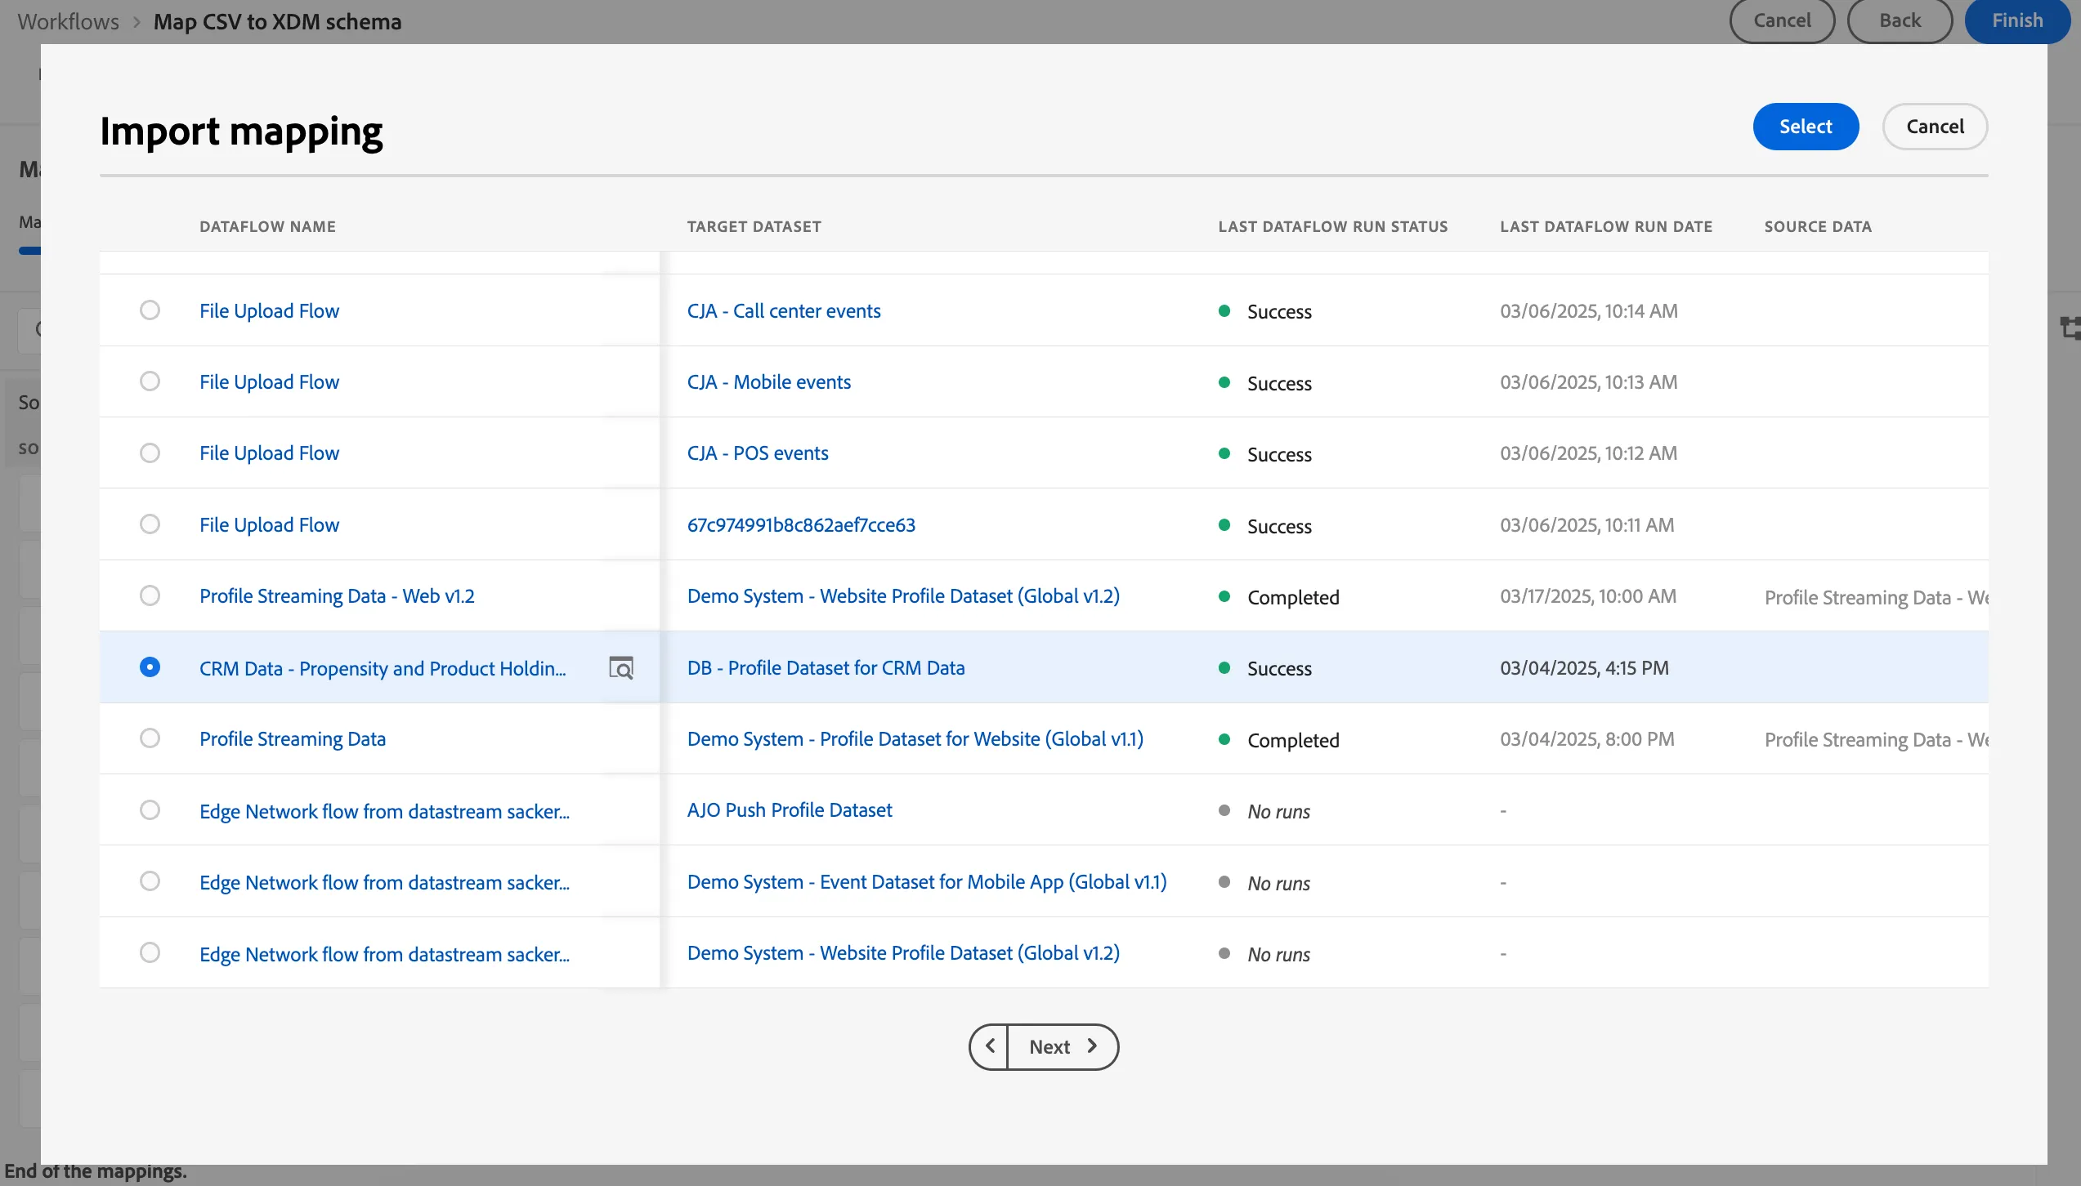This screenshot has height=1186, width=2081.
Task: Open Profile Streaming Data - Web v1.2 link
Action: coord(337,596)
